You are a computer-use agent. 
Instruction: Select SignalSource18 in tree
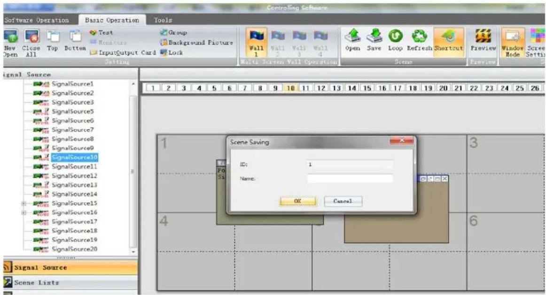74,231
